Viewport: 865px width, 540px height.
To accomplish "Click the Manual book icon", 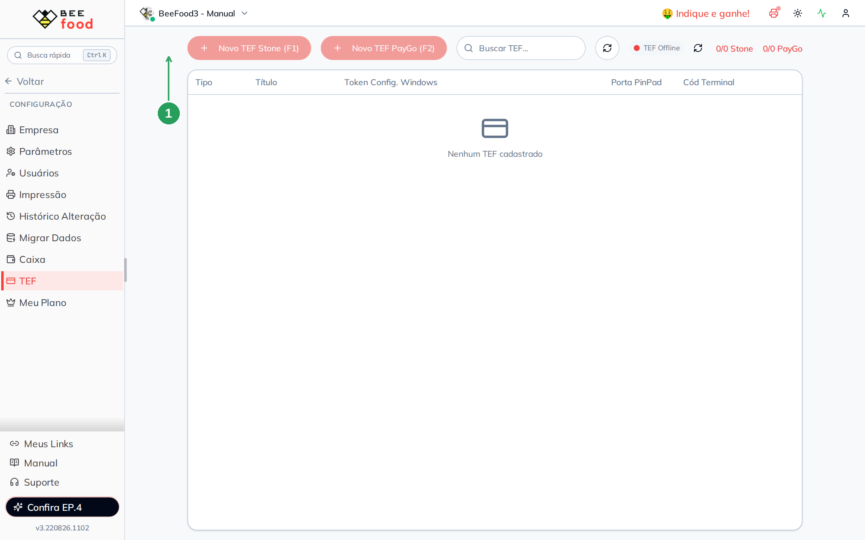I will tap(14, 463).
